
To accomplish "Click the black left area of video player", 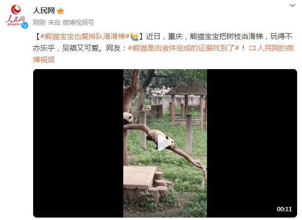I will click(x=78, y=143).
